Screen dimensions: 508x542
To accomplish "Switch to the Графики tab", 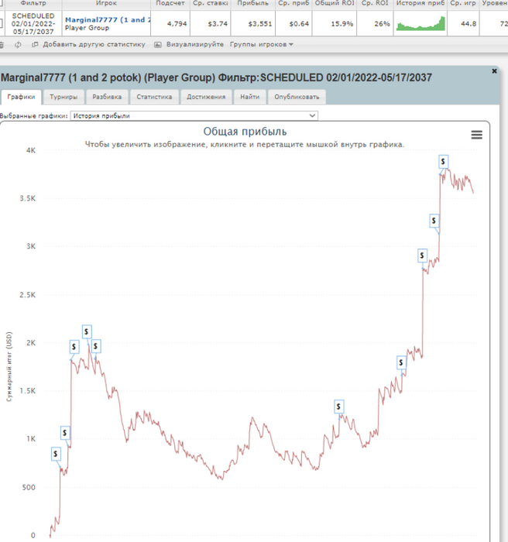I will pyautogui.click(x=21, y=97).
